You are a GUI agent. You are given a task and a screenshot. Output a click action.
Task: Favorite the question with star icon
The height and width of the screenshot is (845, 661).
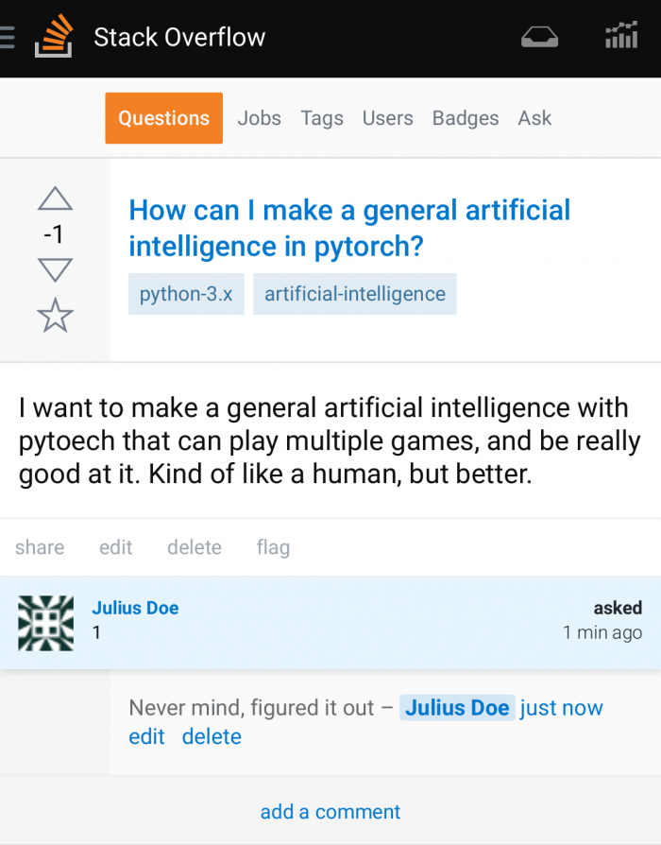point(55,316)
